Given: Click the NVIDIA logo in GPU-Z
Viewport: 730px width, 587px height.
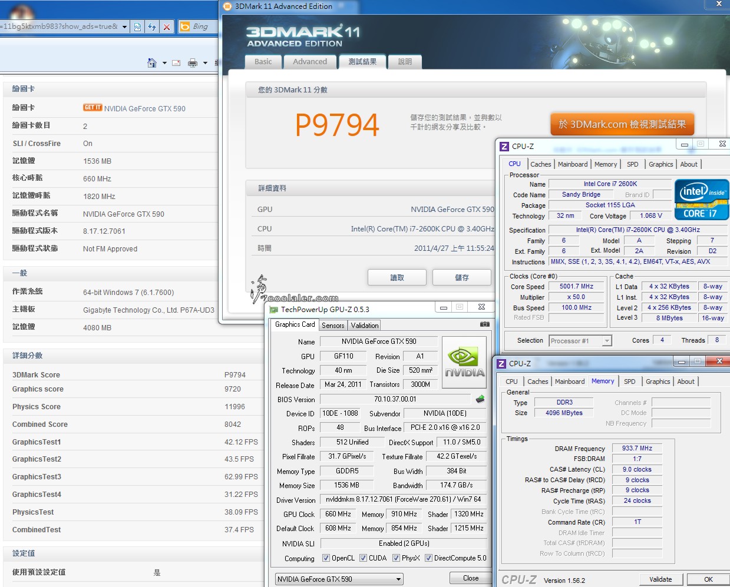Looking at the screenshot, I should coord(464,362).
